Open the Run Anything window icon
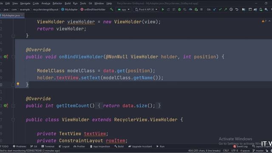This screenshot has width=272, height=153. click(250, 9)
